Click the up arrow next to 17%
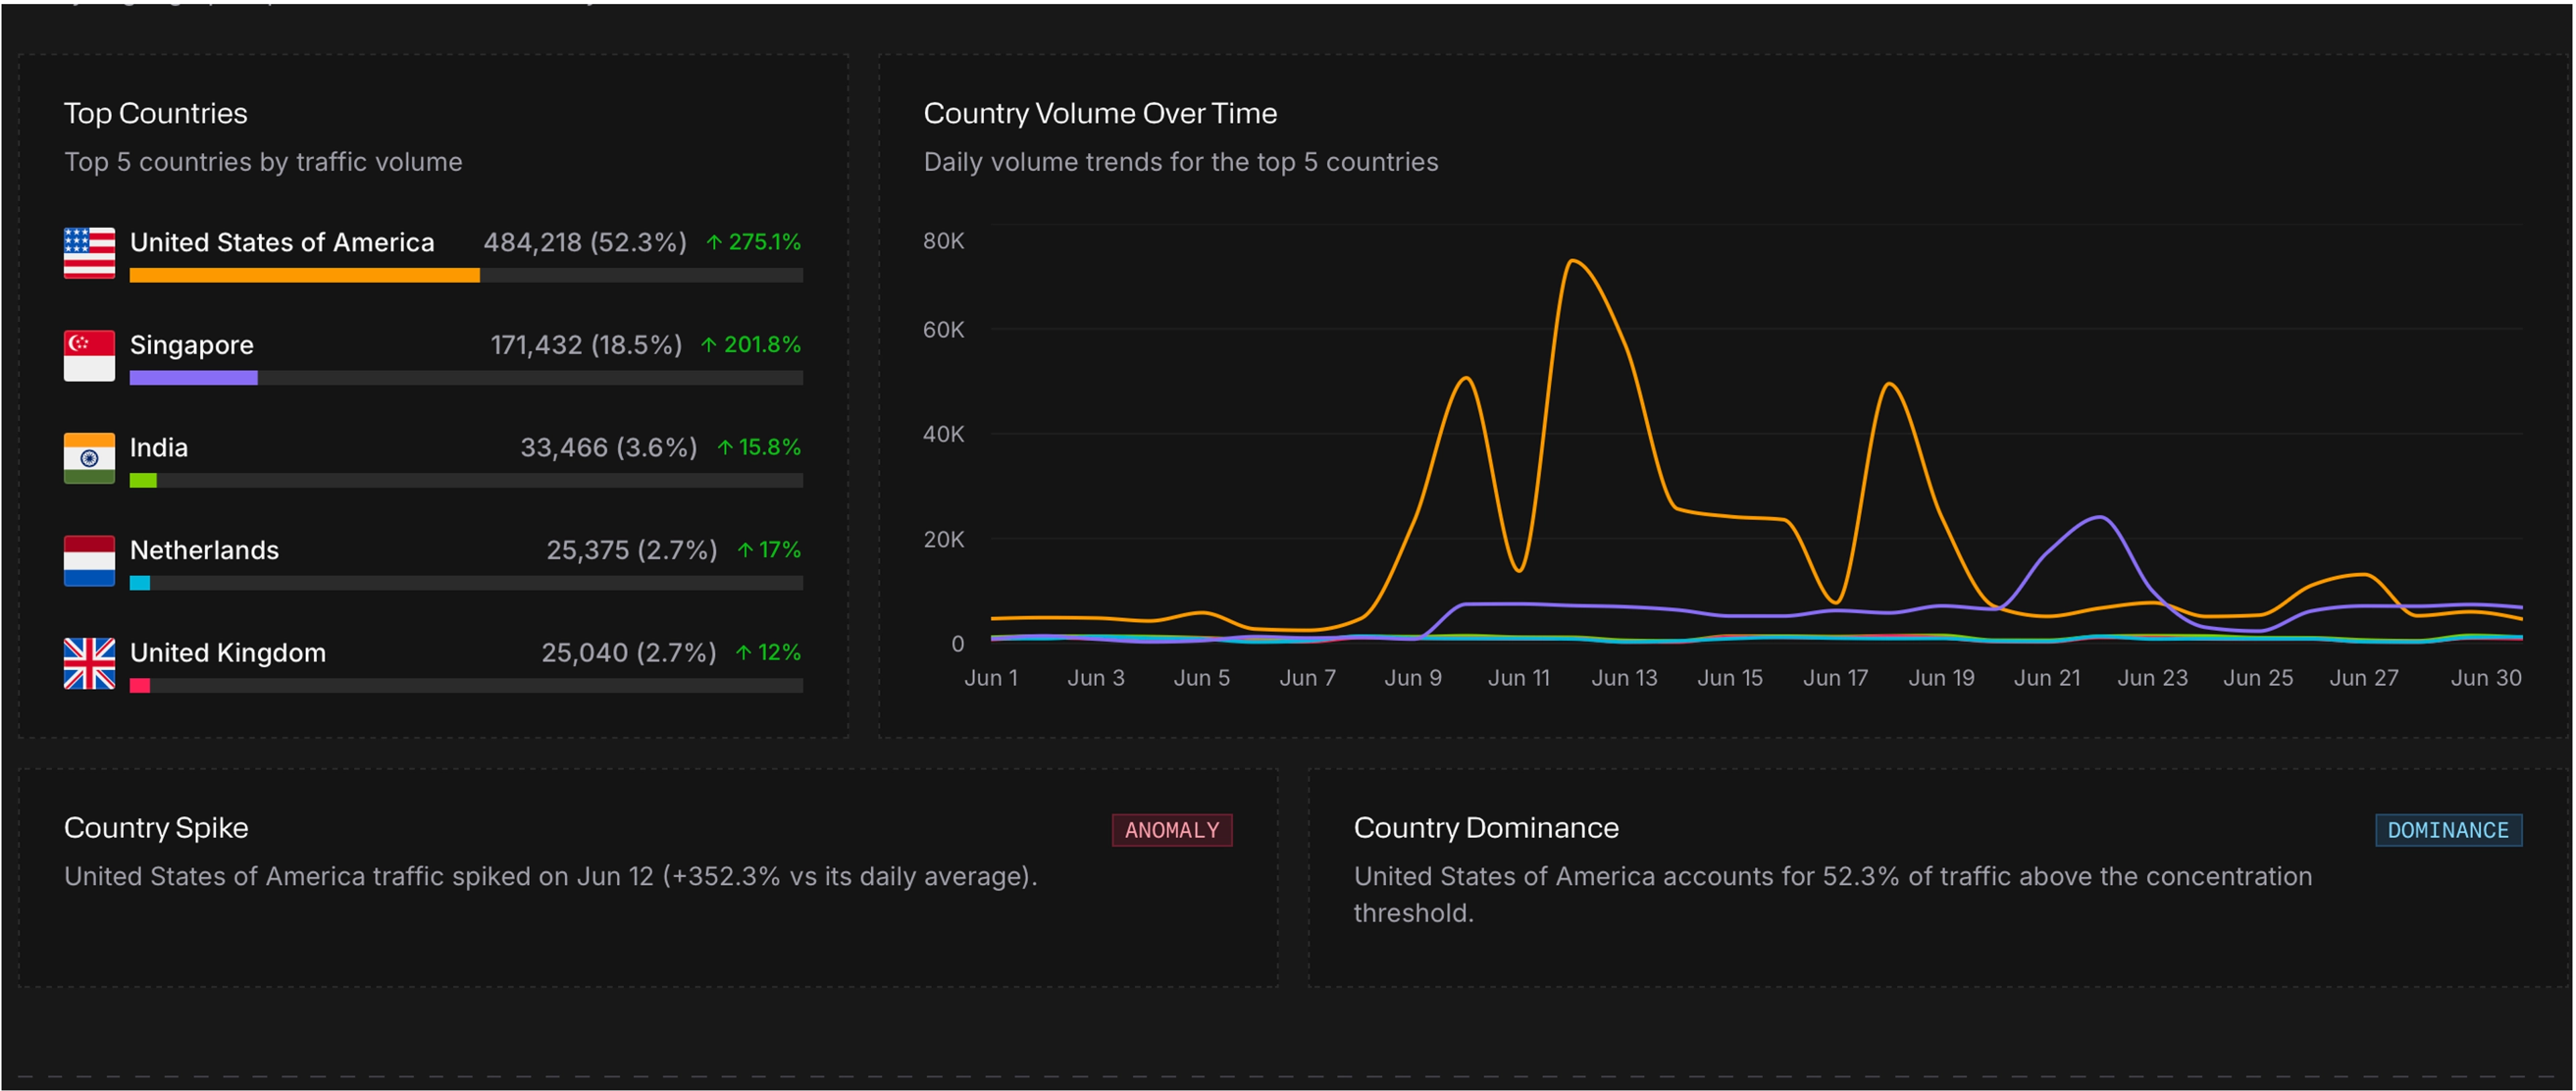The height and width of the screenshot is (1091, 2576). [x=745, y=550]
